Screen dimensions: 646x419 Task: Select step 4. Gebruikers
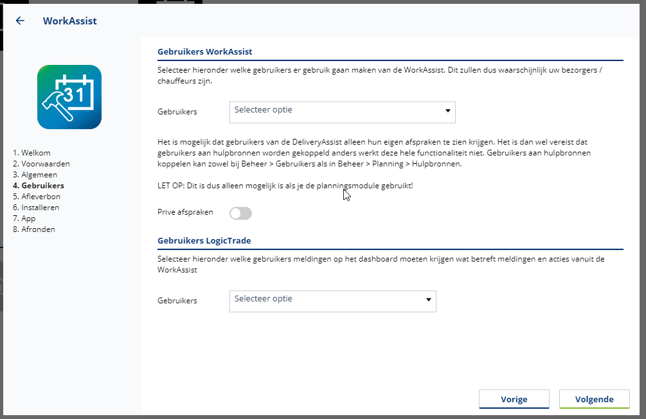click(x=39, y=185)
